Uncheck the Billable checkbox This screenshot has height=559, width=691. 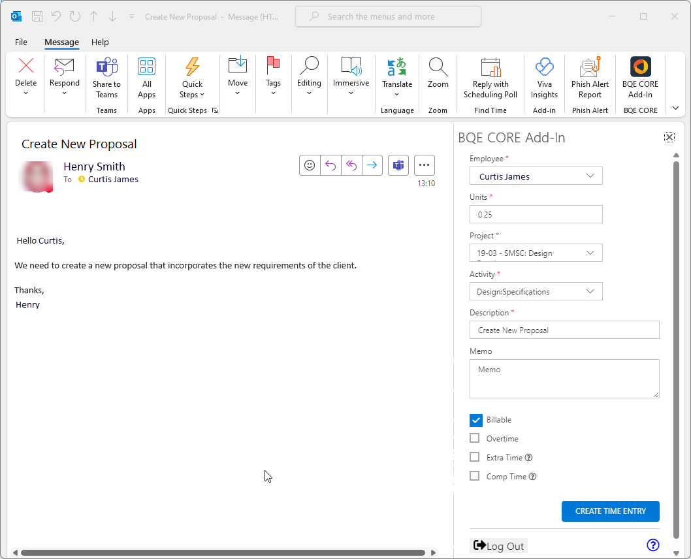click(475, 420)
